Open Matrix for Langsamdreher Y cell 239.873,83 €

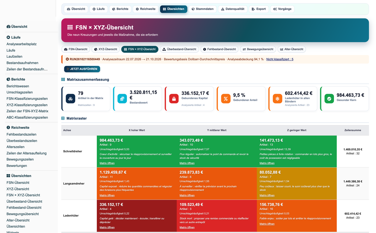pyautogui.click(x=187, y=195)
